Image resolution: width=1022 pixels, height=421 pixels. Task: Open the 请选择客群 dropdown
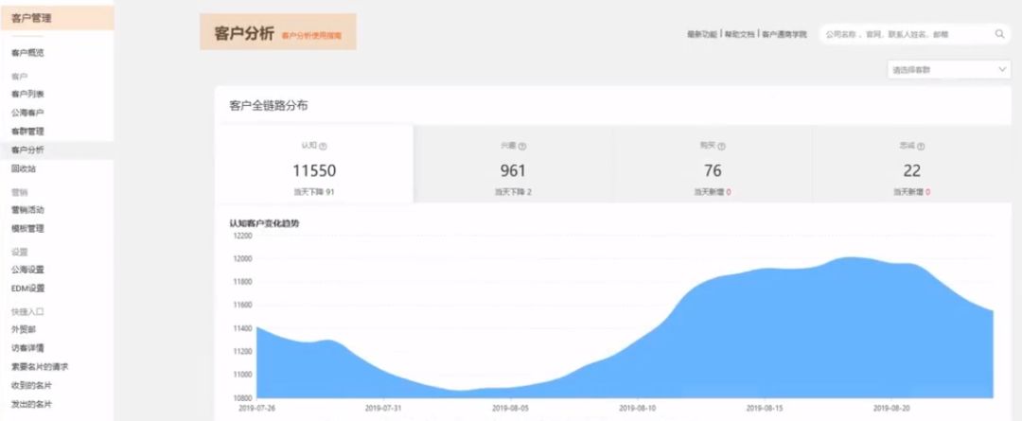pos(949,70)
